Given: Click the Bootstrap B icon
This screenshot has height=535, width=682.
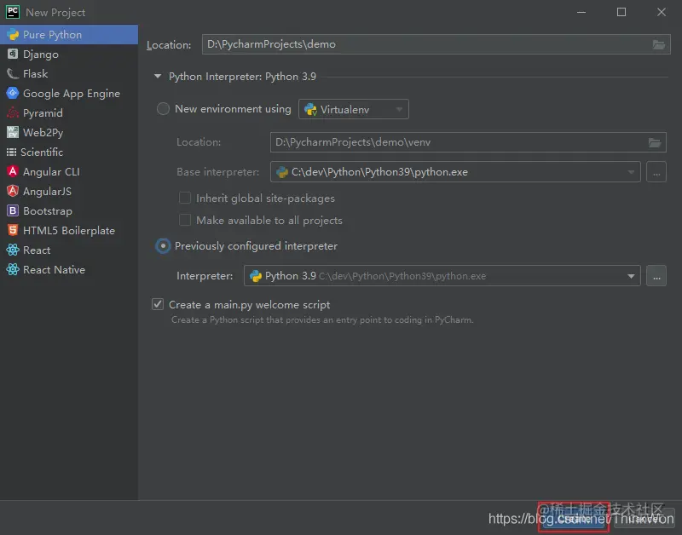Looking at the screenshot, I should pos(13,210).
